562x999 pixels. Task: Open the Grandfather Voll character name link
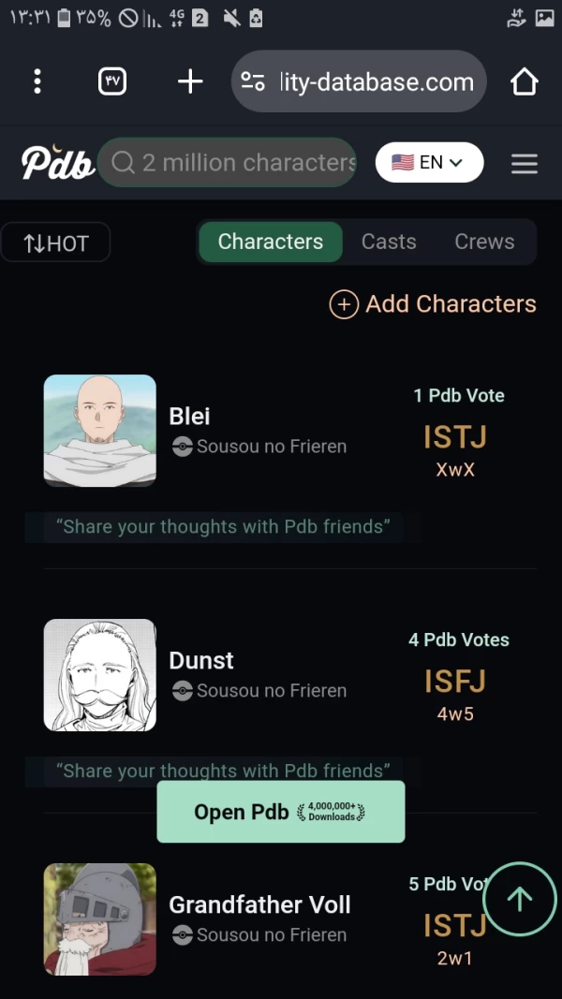(259, 905)
